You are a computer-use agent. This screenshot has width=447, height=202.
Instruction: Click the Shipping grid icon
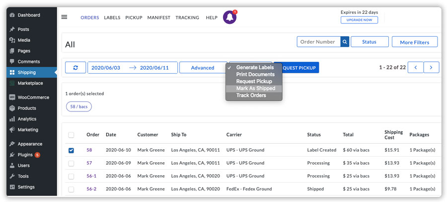[12, 73]
